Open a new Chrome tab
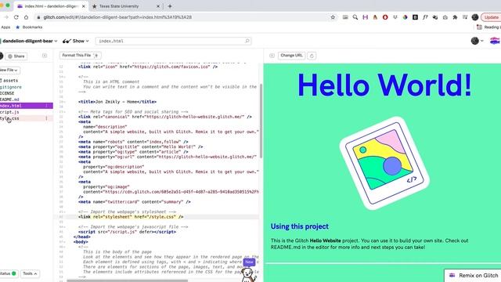 pos(170,6)
